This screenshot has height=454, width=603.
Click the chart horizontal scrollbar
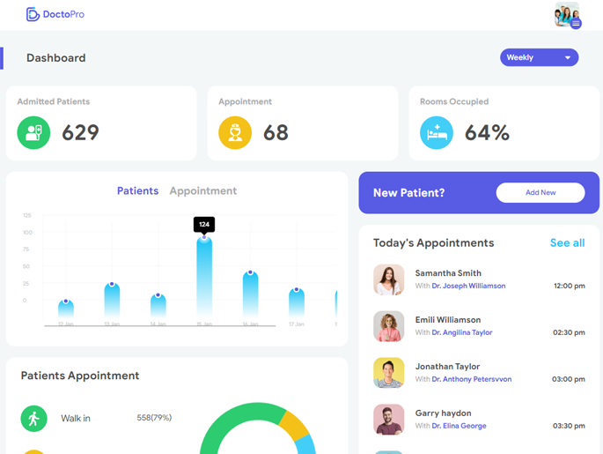click(x=159, y=326)
